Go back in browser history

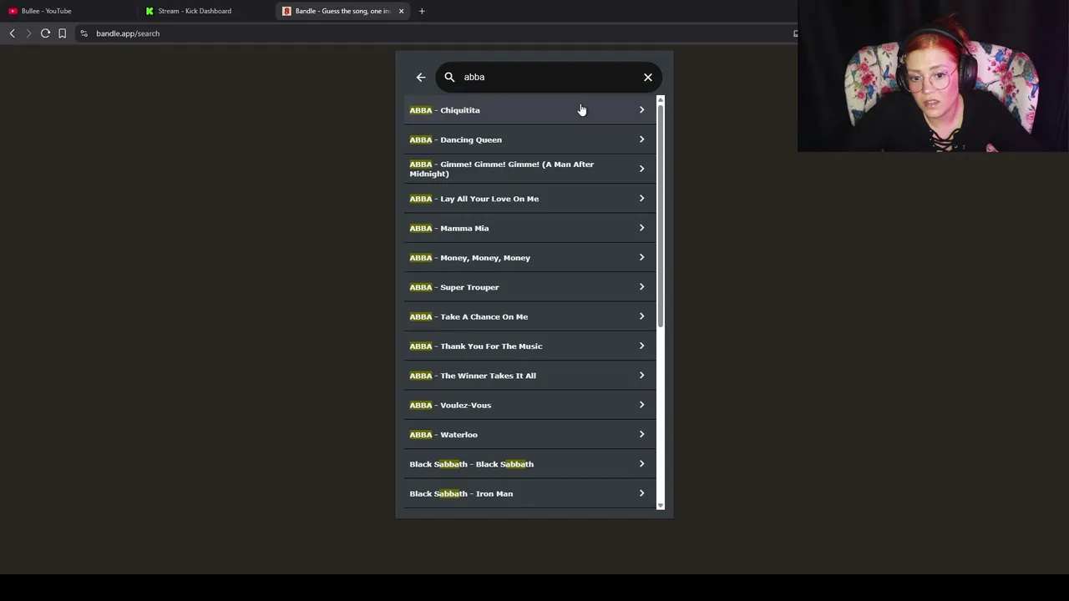pos(12,33)
